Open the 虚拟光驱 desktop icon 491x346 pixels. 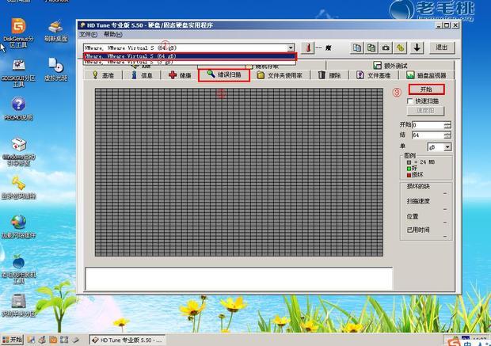(x=55, y=69)
